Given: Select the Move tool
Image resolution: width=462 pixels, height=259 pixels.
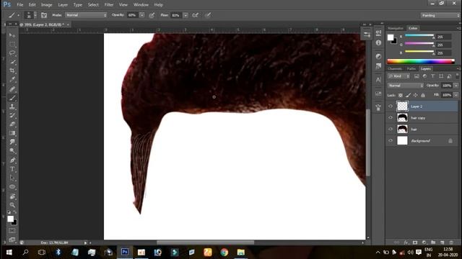Looking at the screenshot, I should [12, 35].
